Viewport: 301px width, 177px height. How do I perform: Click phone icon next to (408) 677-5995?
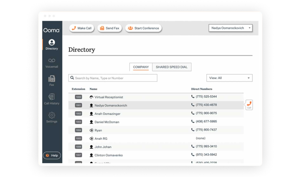point(193,122)
